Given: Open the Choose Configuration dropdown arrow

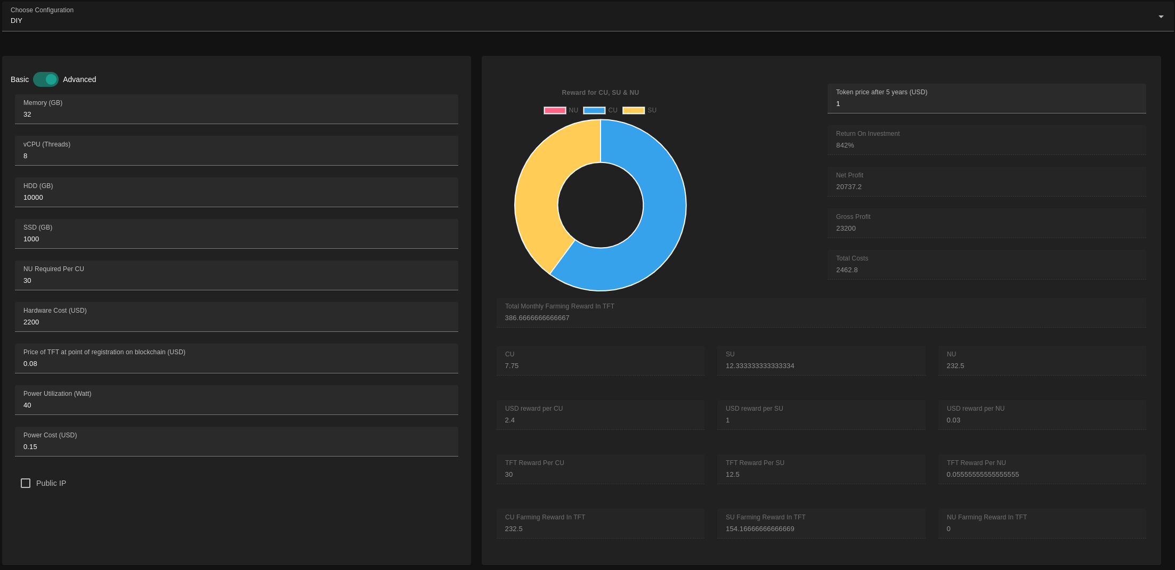Looking at the screenshot, I should coord(1161,17).
